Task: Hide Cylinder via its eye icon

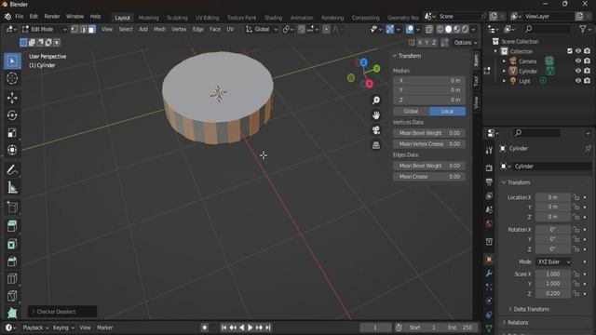Action: (x=578, y=71)
